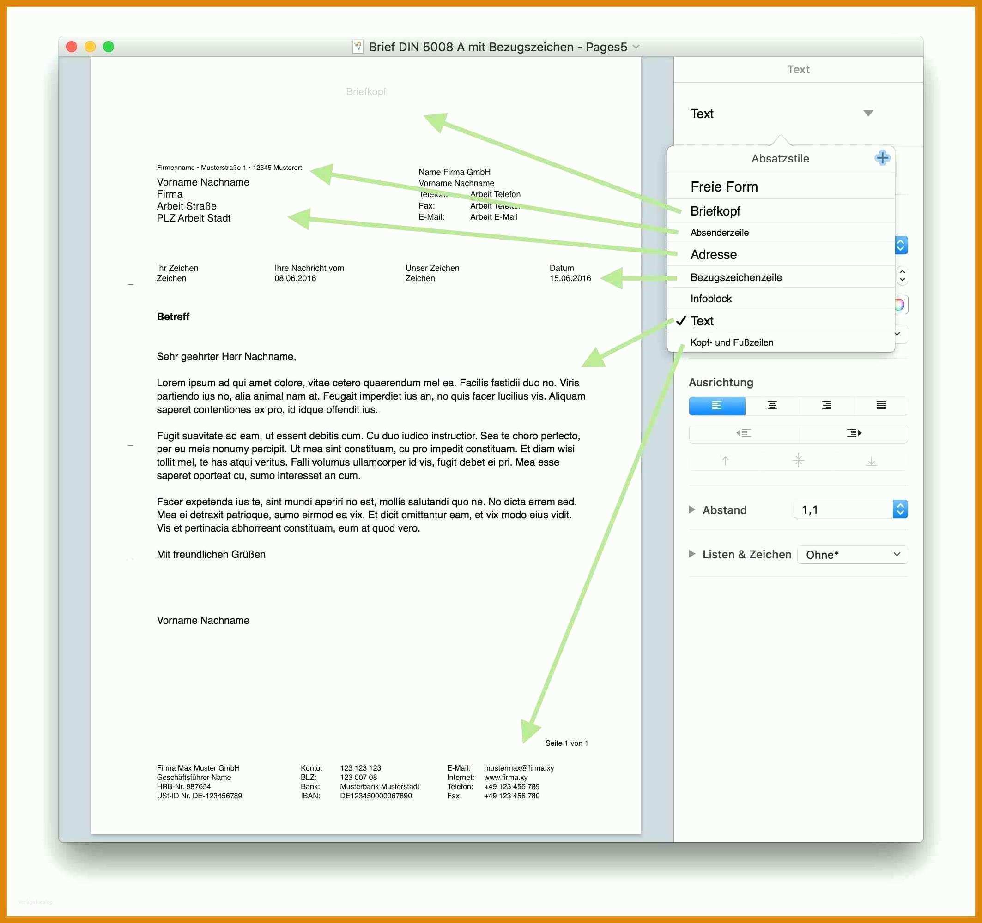This screenshot has width=982, height=923.
Task: Choose Adresse paragraph style
Action: click(x=781, y=254)
